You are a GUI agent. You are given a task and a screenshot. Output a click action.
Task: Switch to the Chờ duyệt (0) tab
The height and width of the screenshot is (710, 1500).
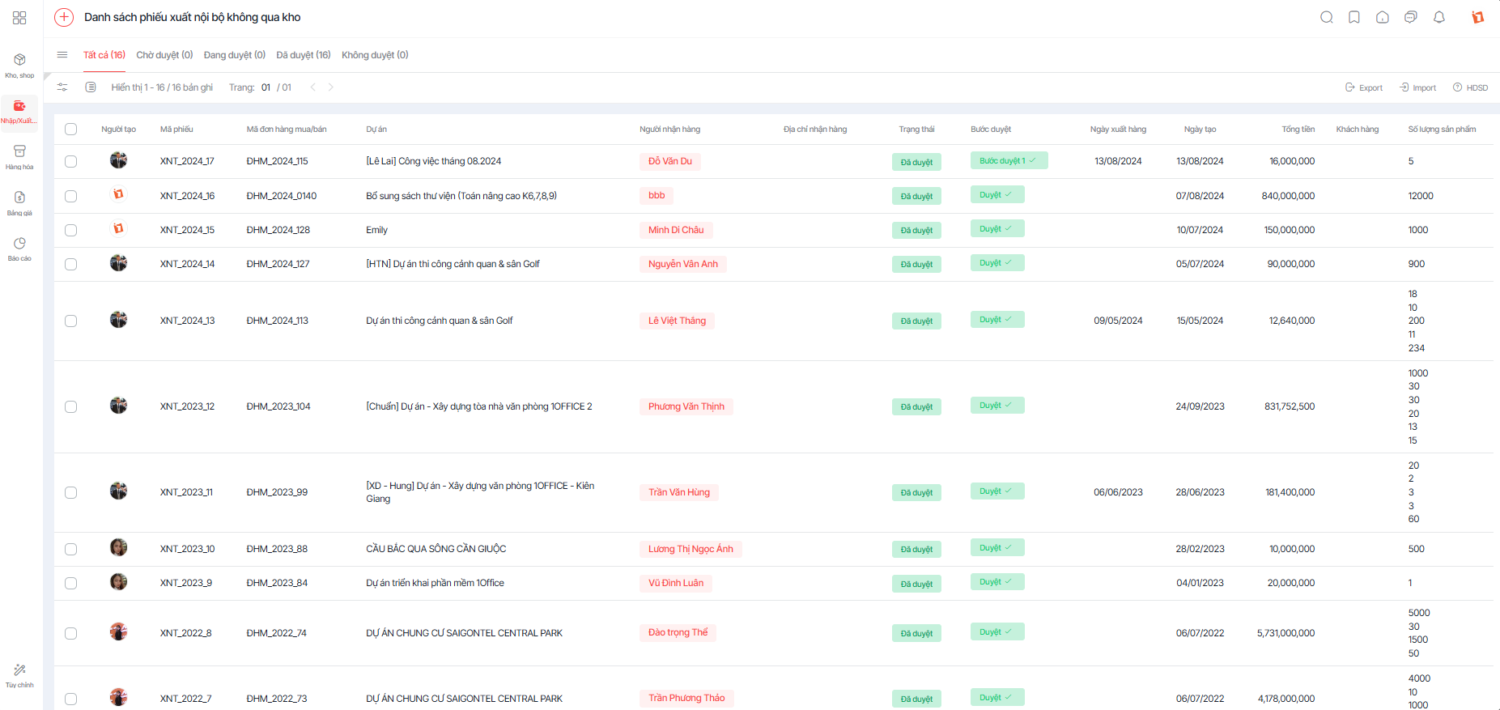164,55
